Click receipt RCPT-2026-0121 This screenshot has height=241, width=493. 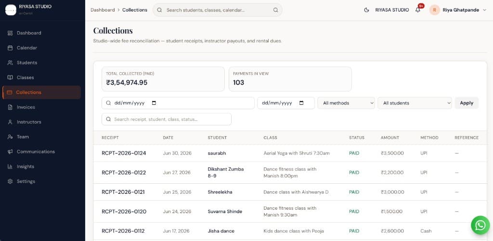click(123, 192)
